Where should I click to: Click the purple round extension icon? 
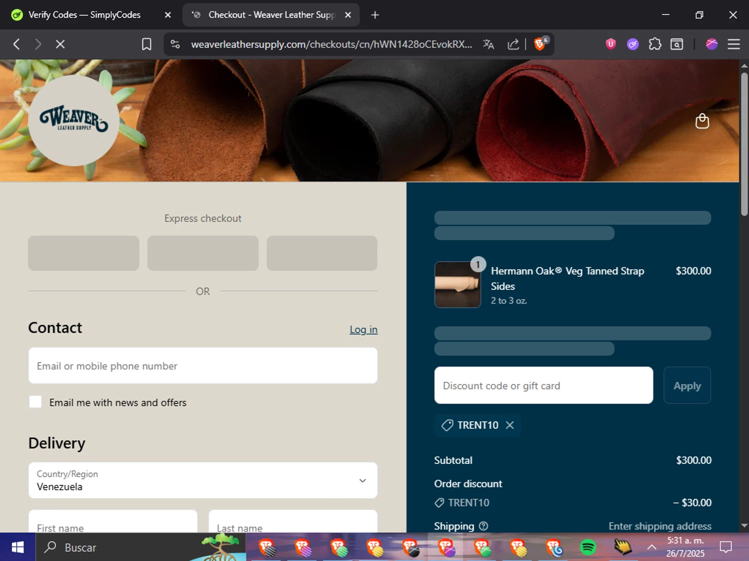(x=633, y=44)
